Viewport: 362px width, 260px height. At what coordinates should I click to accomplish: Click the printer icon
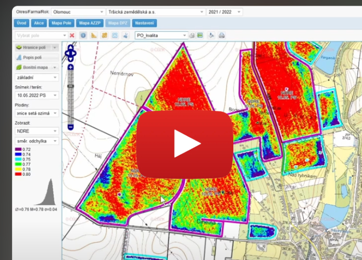tap(222, 35)
